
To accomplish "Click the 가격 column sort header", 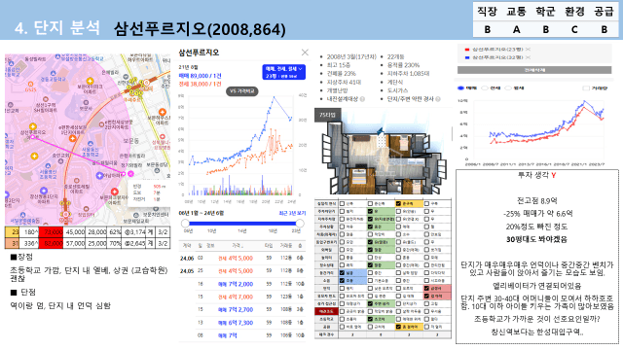I will (x=238, y=246).
